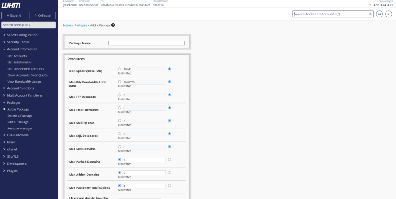Select Unlimited for Max Parked Domains
This screenshot has height=199, width=396.
click(x=169, y=159)
